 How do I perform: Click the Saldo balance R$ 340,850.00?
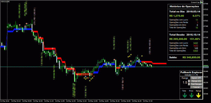pyautogui.click(x=191, y=57)
